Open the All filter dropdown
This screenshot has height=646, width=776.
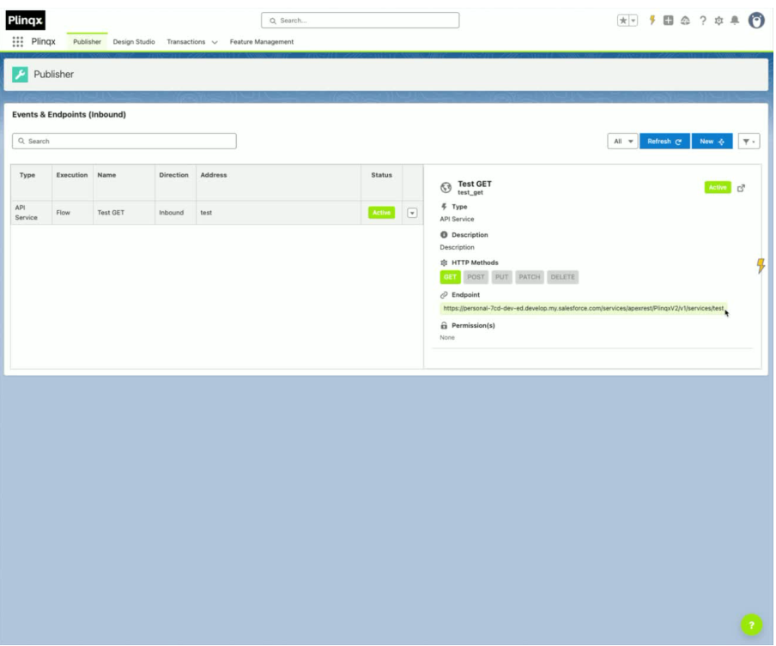click(622, 141)
